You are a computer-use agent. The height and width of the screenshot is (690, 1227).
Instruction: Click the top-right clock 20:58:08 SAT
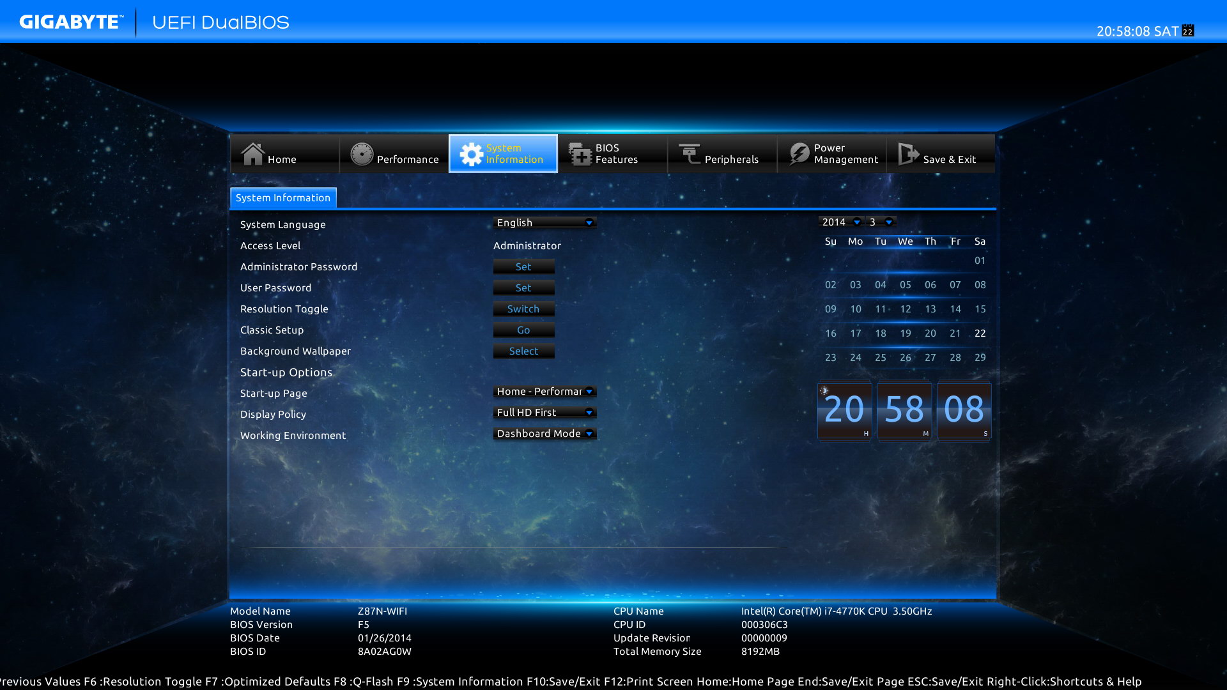point(1138,31)
